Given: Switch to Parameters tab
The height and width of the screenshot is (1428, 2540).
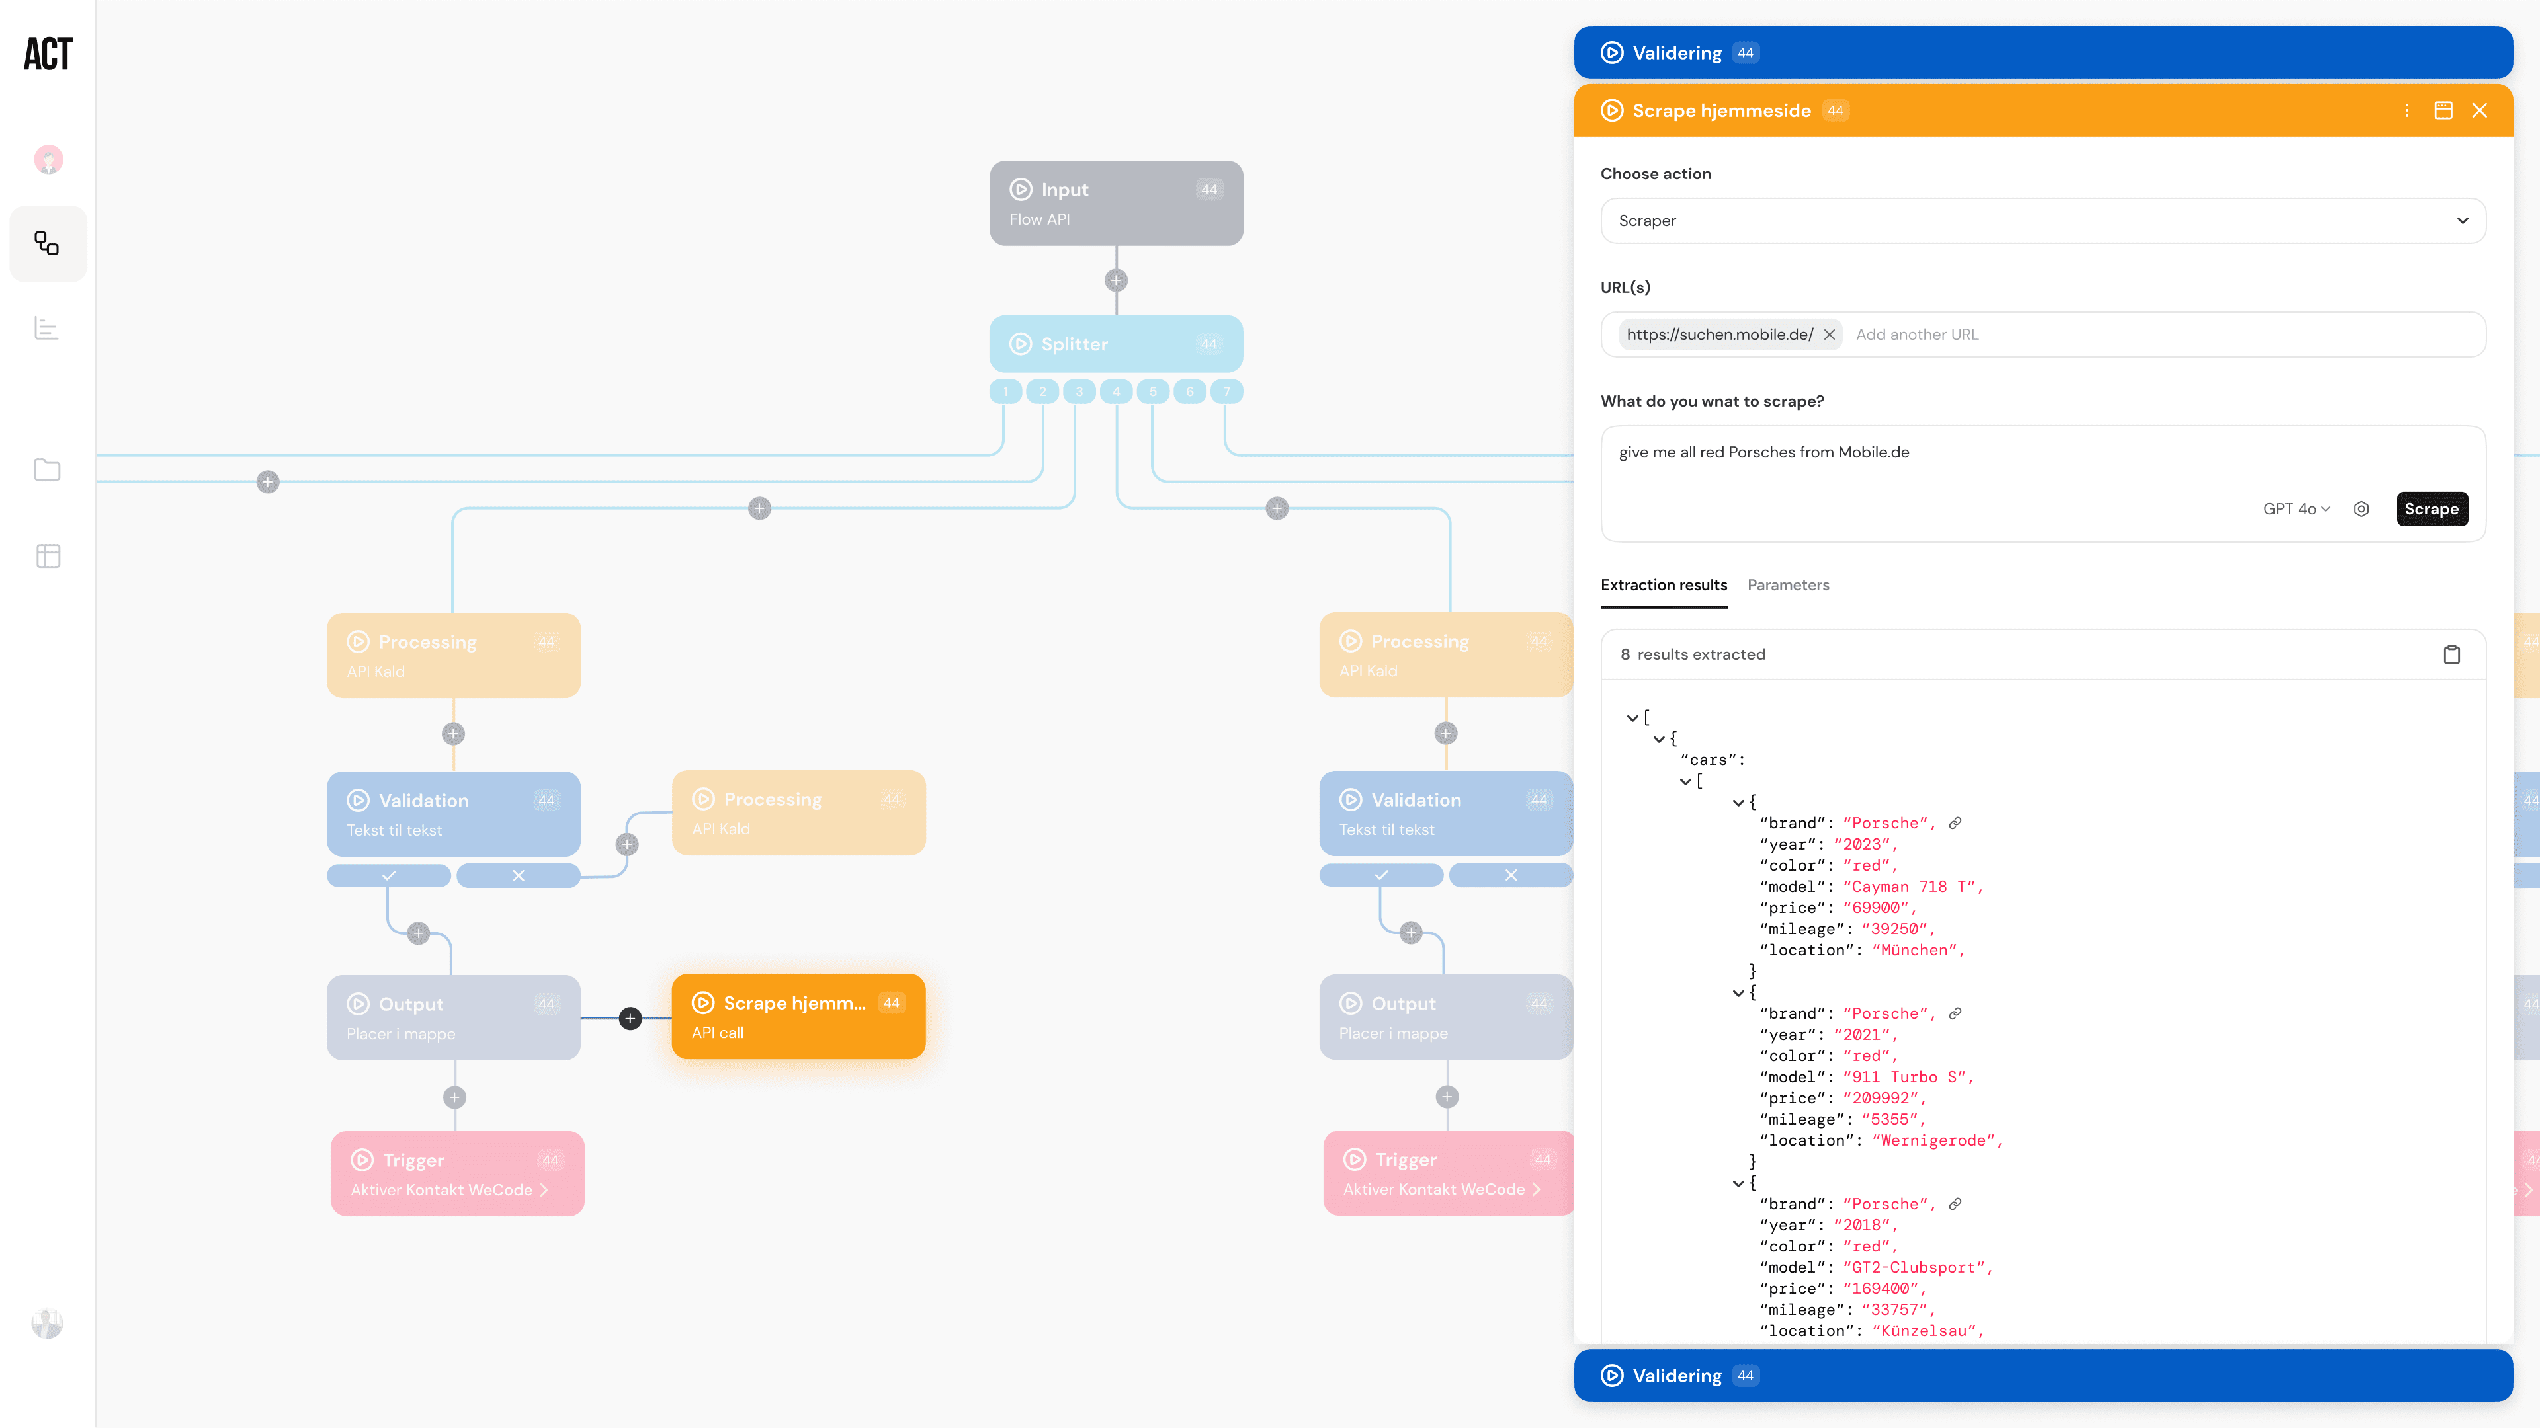Looking at the screenshot, I should [x=1788, y=585].
